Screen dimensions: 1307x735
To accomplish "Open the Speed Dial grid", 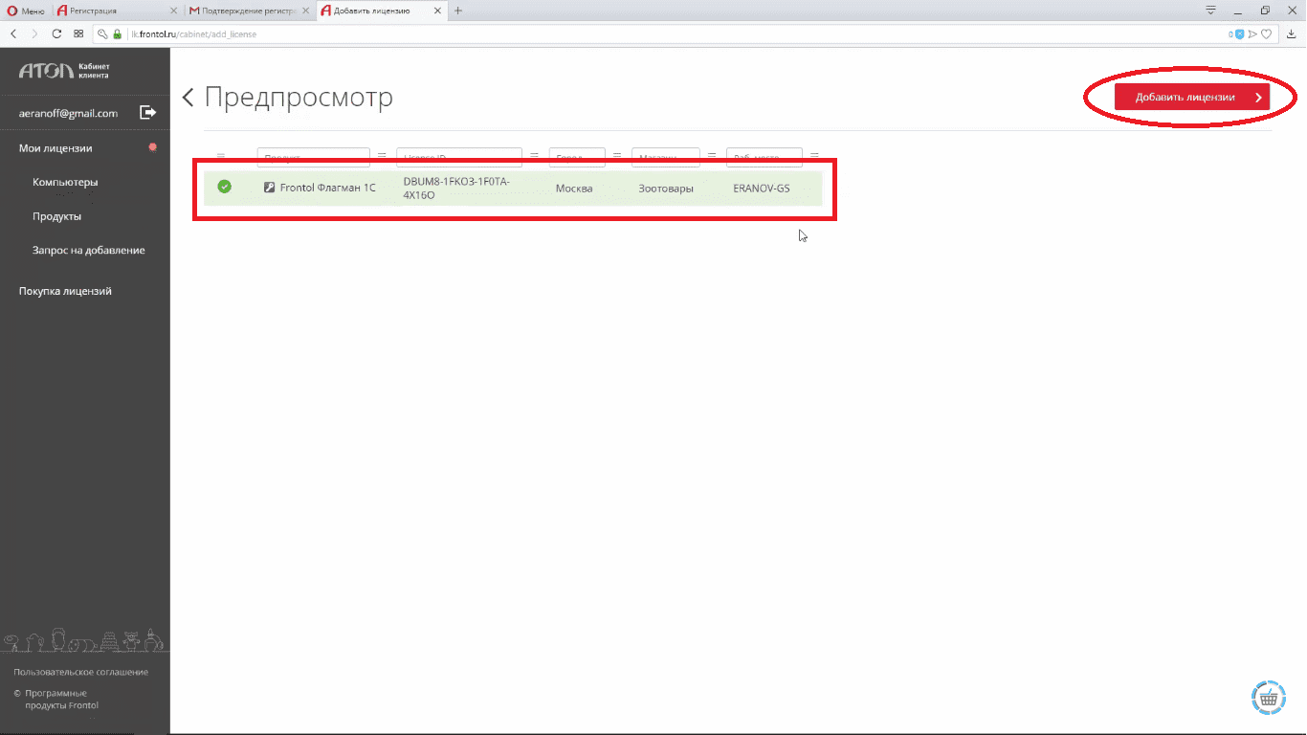I will point(78,33).
